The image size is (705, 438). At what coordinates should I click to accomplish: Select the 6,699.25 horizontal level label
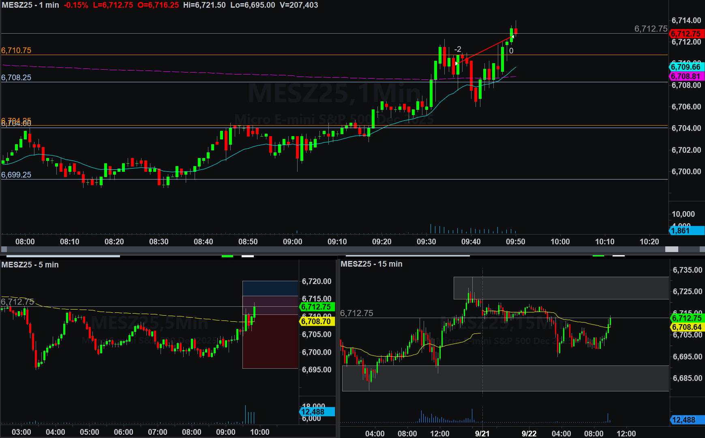(x=16, y=175)
